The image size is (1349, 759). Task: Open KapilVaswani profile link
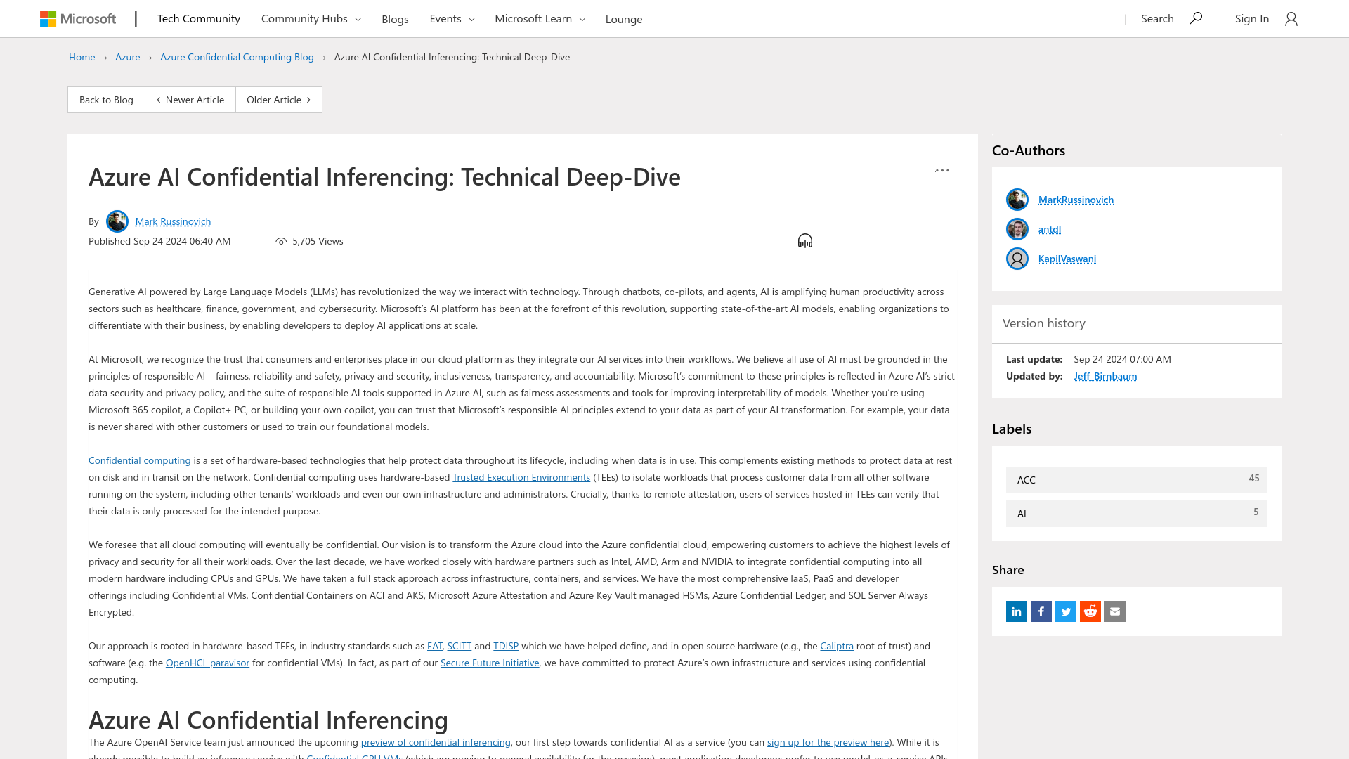pos(1067,259)
